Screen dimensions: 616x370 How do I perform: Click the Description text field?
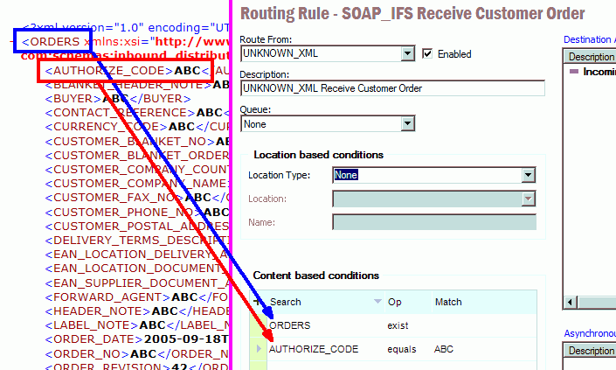coord(391,88)
